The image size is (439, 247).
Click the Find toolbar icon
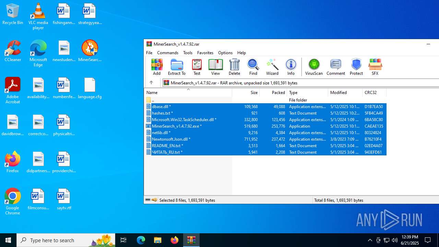[253, 67]
